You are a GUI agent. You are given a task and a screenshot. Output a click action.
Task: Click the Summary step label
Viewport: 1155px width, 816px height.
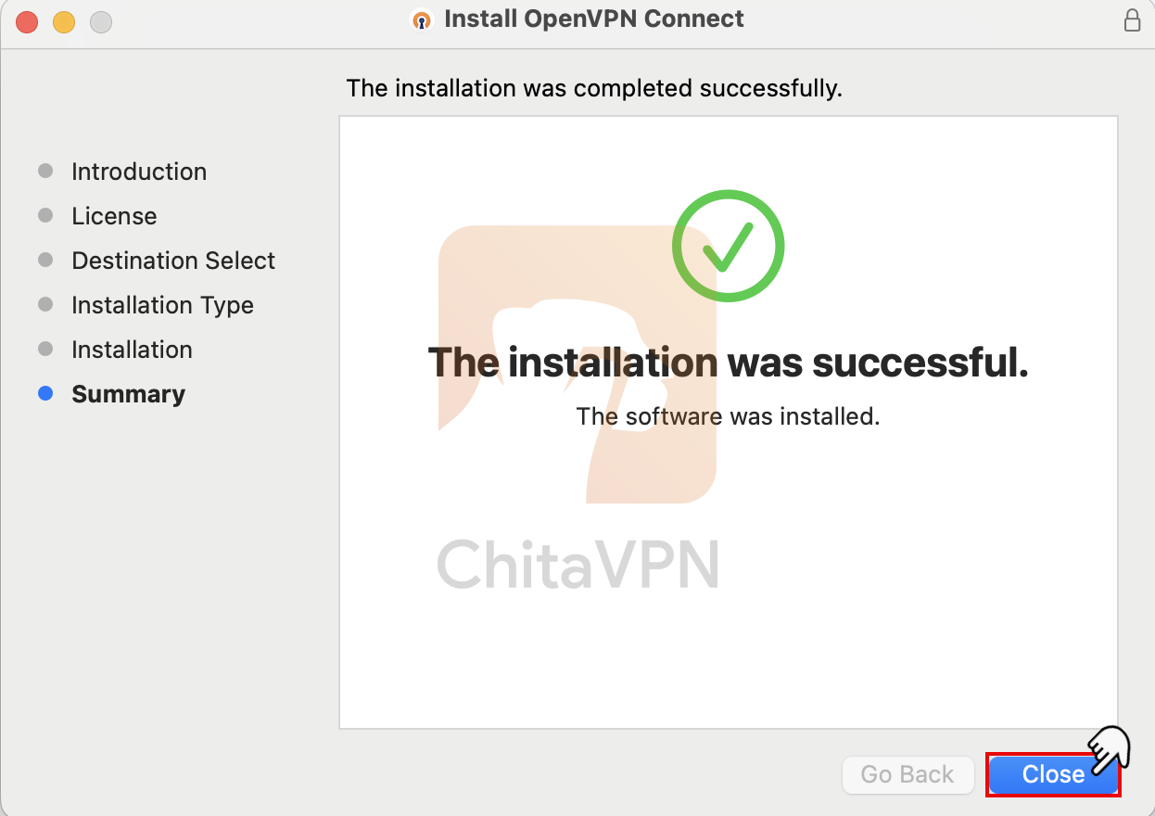pyautogui.click(x=128, y=394)
